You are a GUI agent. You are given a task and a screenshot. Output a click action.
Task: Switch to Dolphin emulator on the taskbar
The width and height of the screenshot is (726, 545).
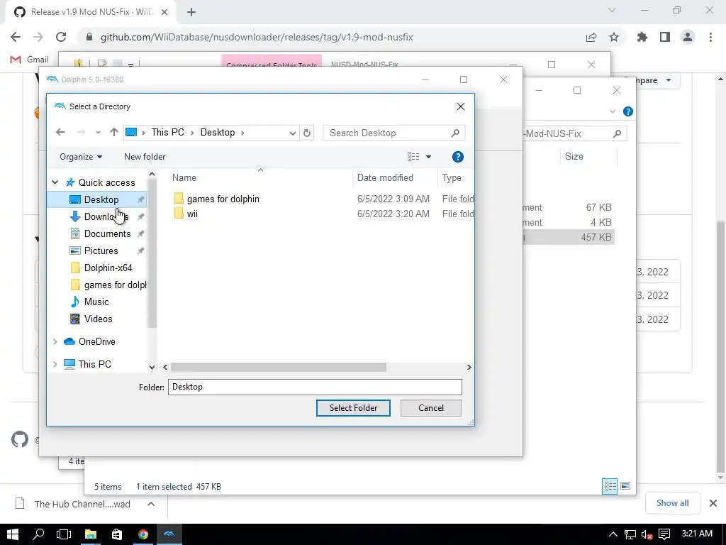tap(169, 534)
